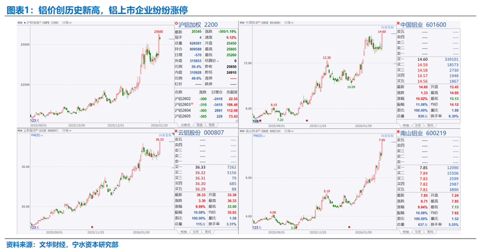Click the 中国铝业 601600 quote panel title

(423, 25)
